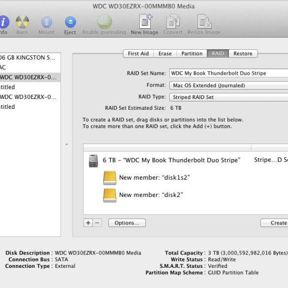Select the yellow drive icon for disk2
The image size is (288, 288).
click(x=110, y=195)
